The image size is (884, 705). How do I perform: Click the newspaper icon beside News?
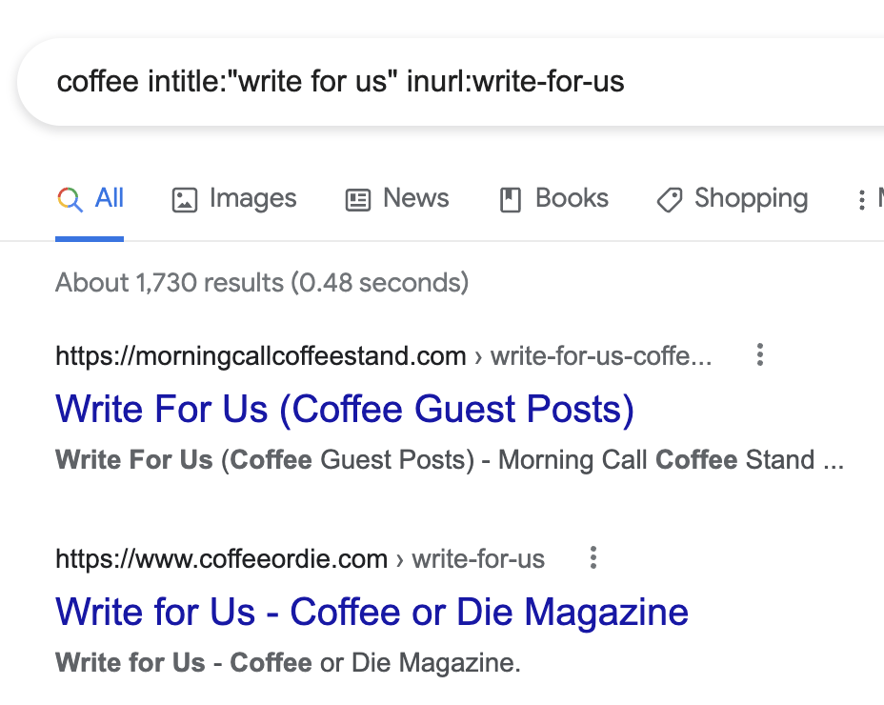pyautogui.click(x=356, y=198)
